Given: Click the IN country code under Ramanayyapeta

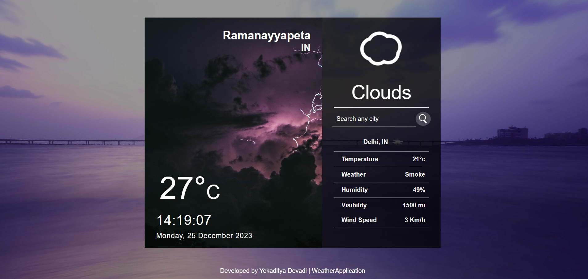Looking at the screenshot, I should [x=306, y=48].
